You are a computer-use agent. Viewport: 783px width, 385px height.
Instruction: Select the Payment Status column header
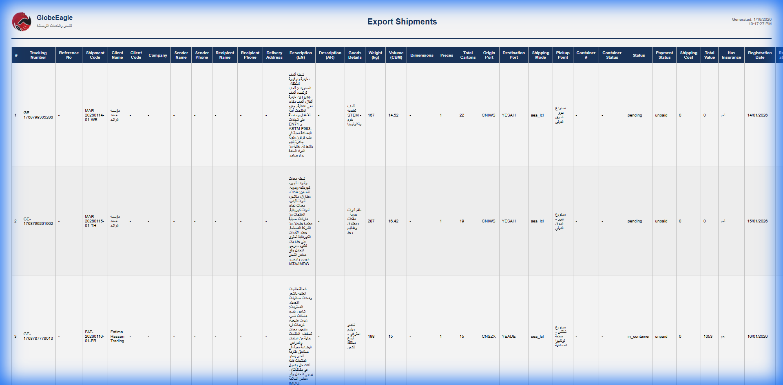(x=664, y=55)
